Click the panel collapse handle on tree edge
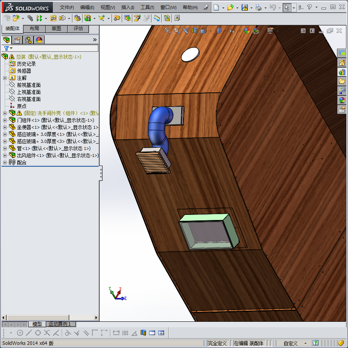 coord(101,173)
